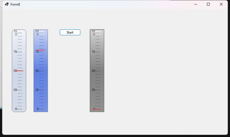Viewport: 230px width, 137px height.
Task: Click the red marker on the blue gauge
Action: (x=41, y=50)
